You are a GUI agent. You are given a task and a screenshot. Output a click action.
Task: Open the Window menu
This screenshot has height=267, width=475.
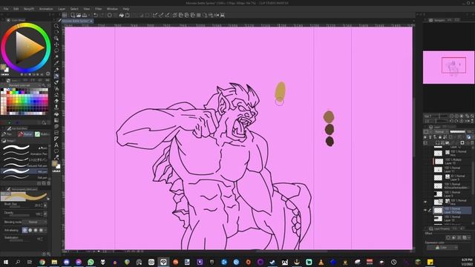point(112,9)
